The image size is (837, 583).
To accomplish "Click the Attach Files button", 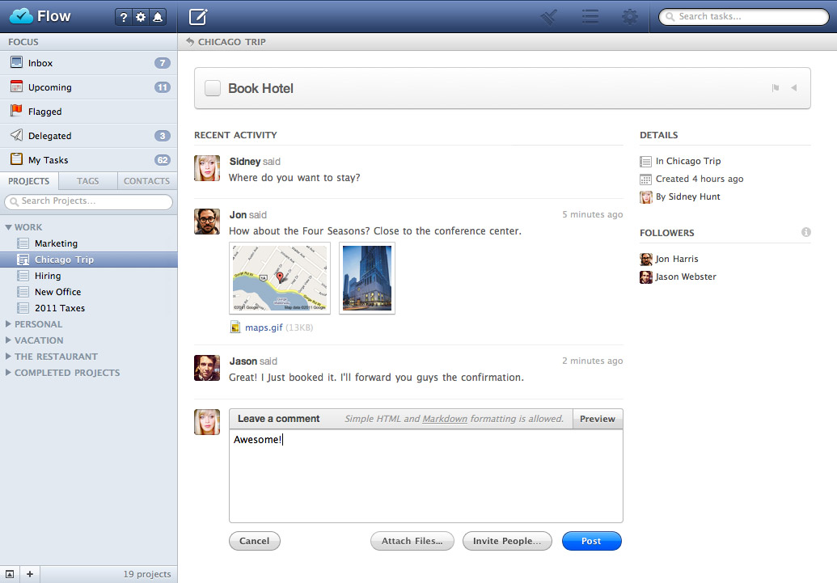I will pos(412,541).
